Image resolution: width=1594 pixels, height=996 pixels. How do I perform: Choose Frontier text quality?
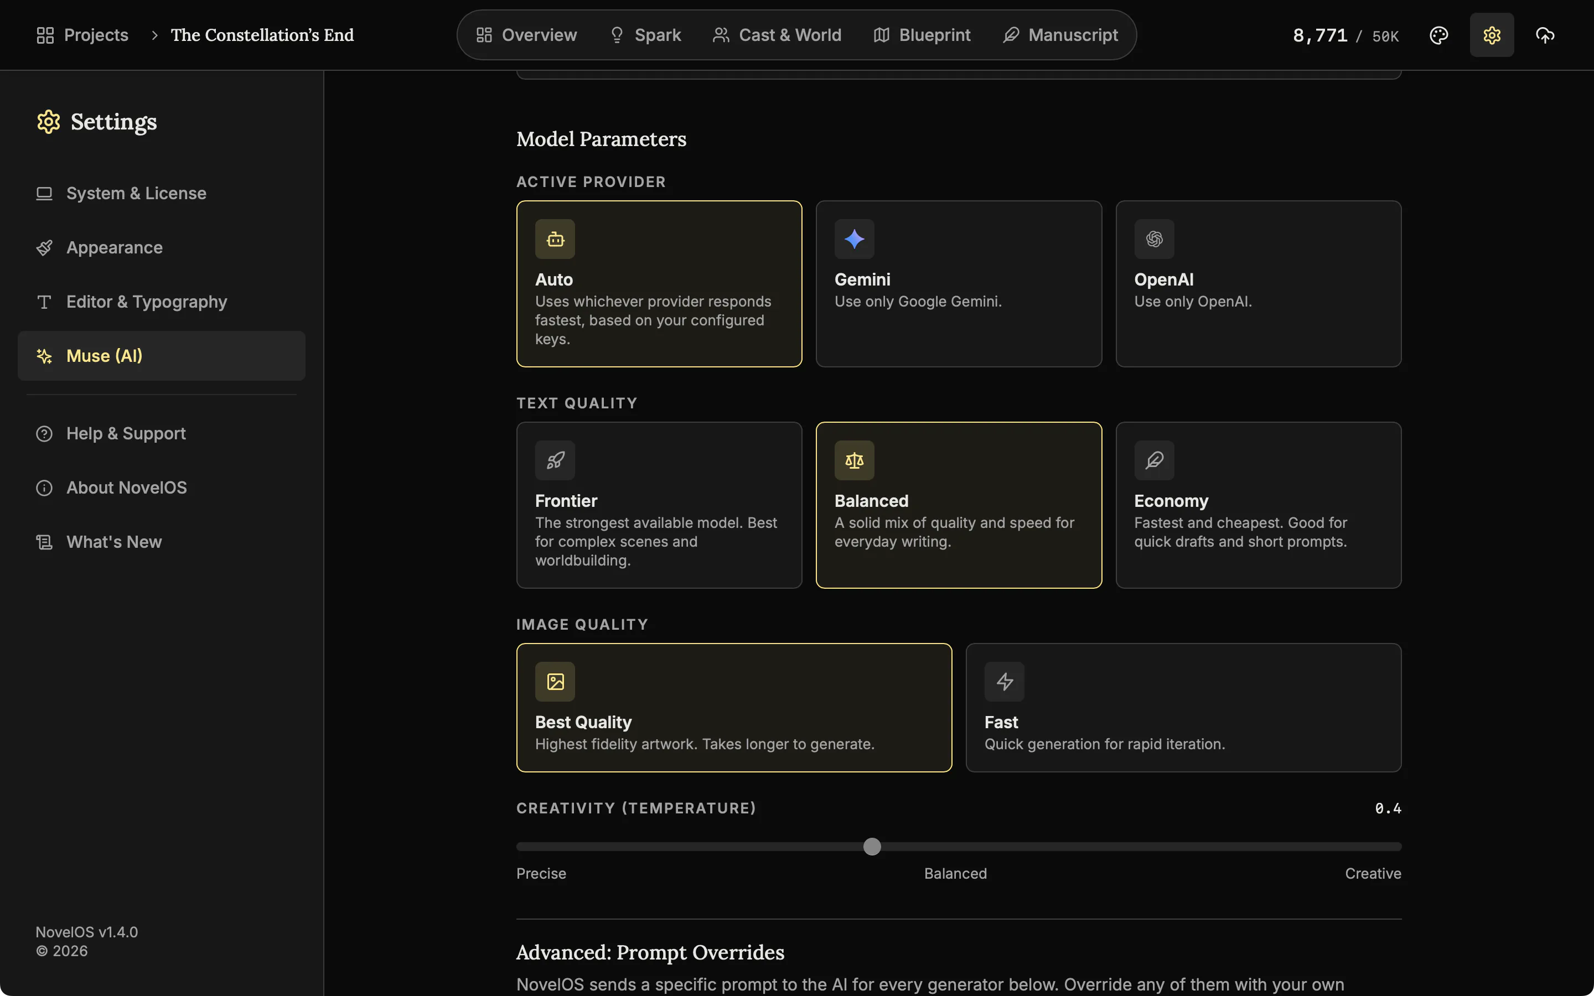[x=659, y=505]
